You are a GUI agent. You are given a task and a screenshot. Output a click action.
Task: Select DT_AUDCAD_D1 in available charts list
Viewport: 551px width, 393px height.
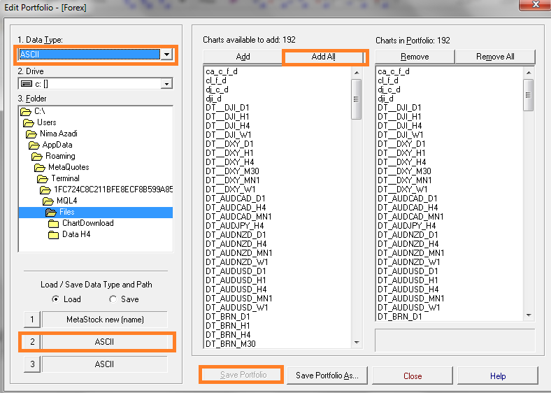pyautogui.click(x=236, y=199)
